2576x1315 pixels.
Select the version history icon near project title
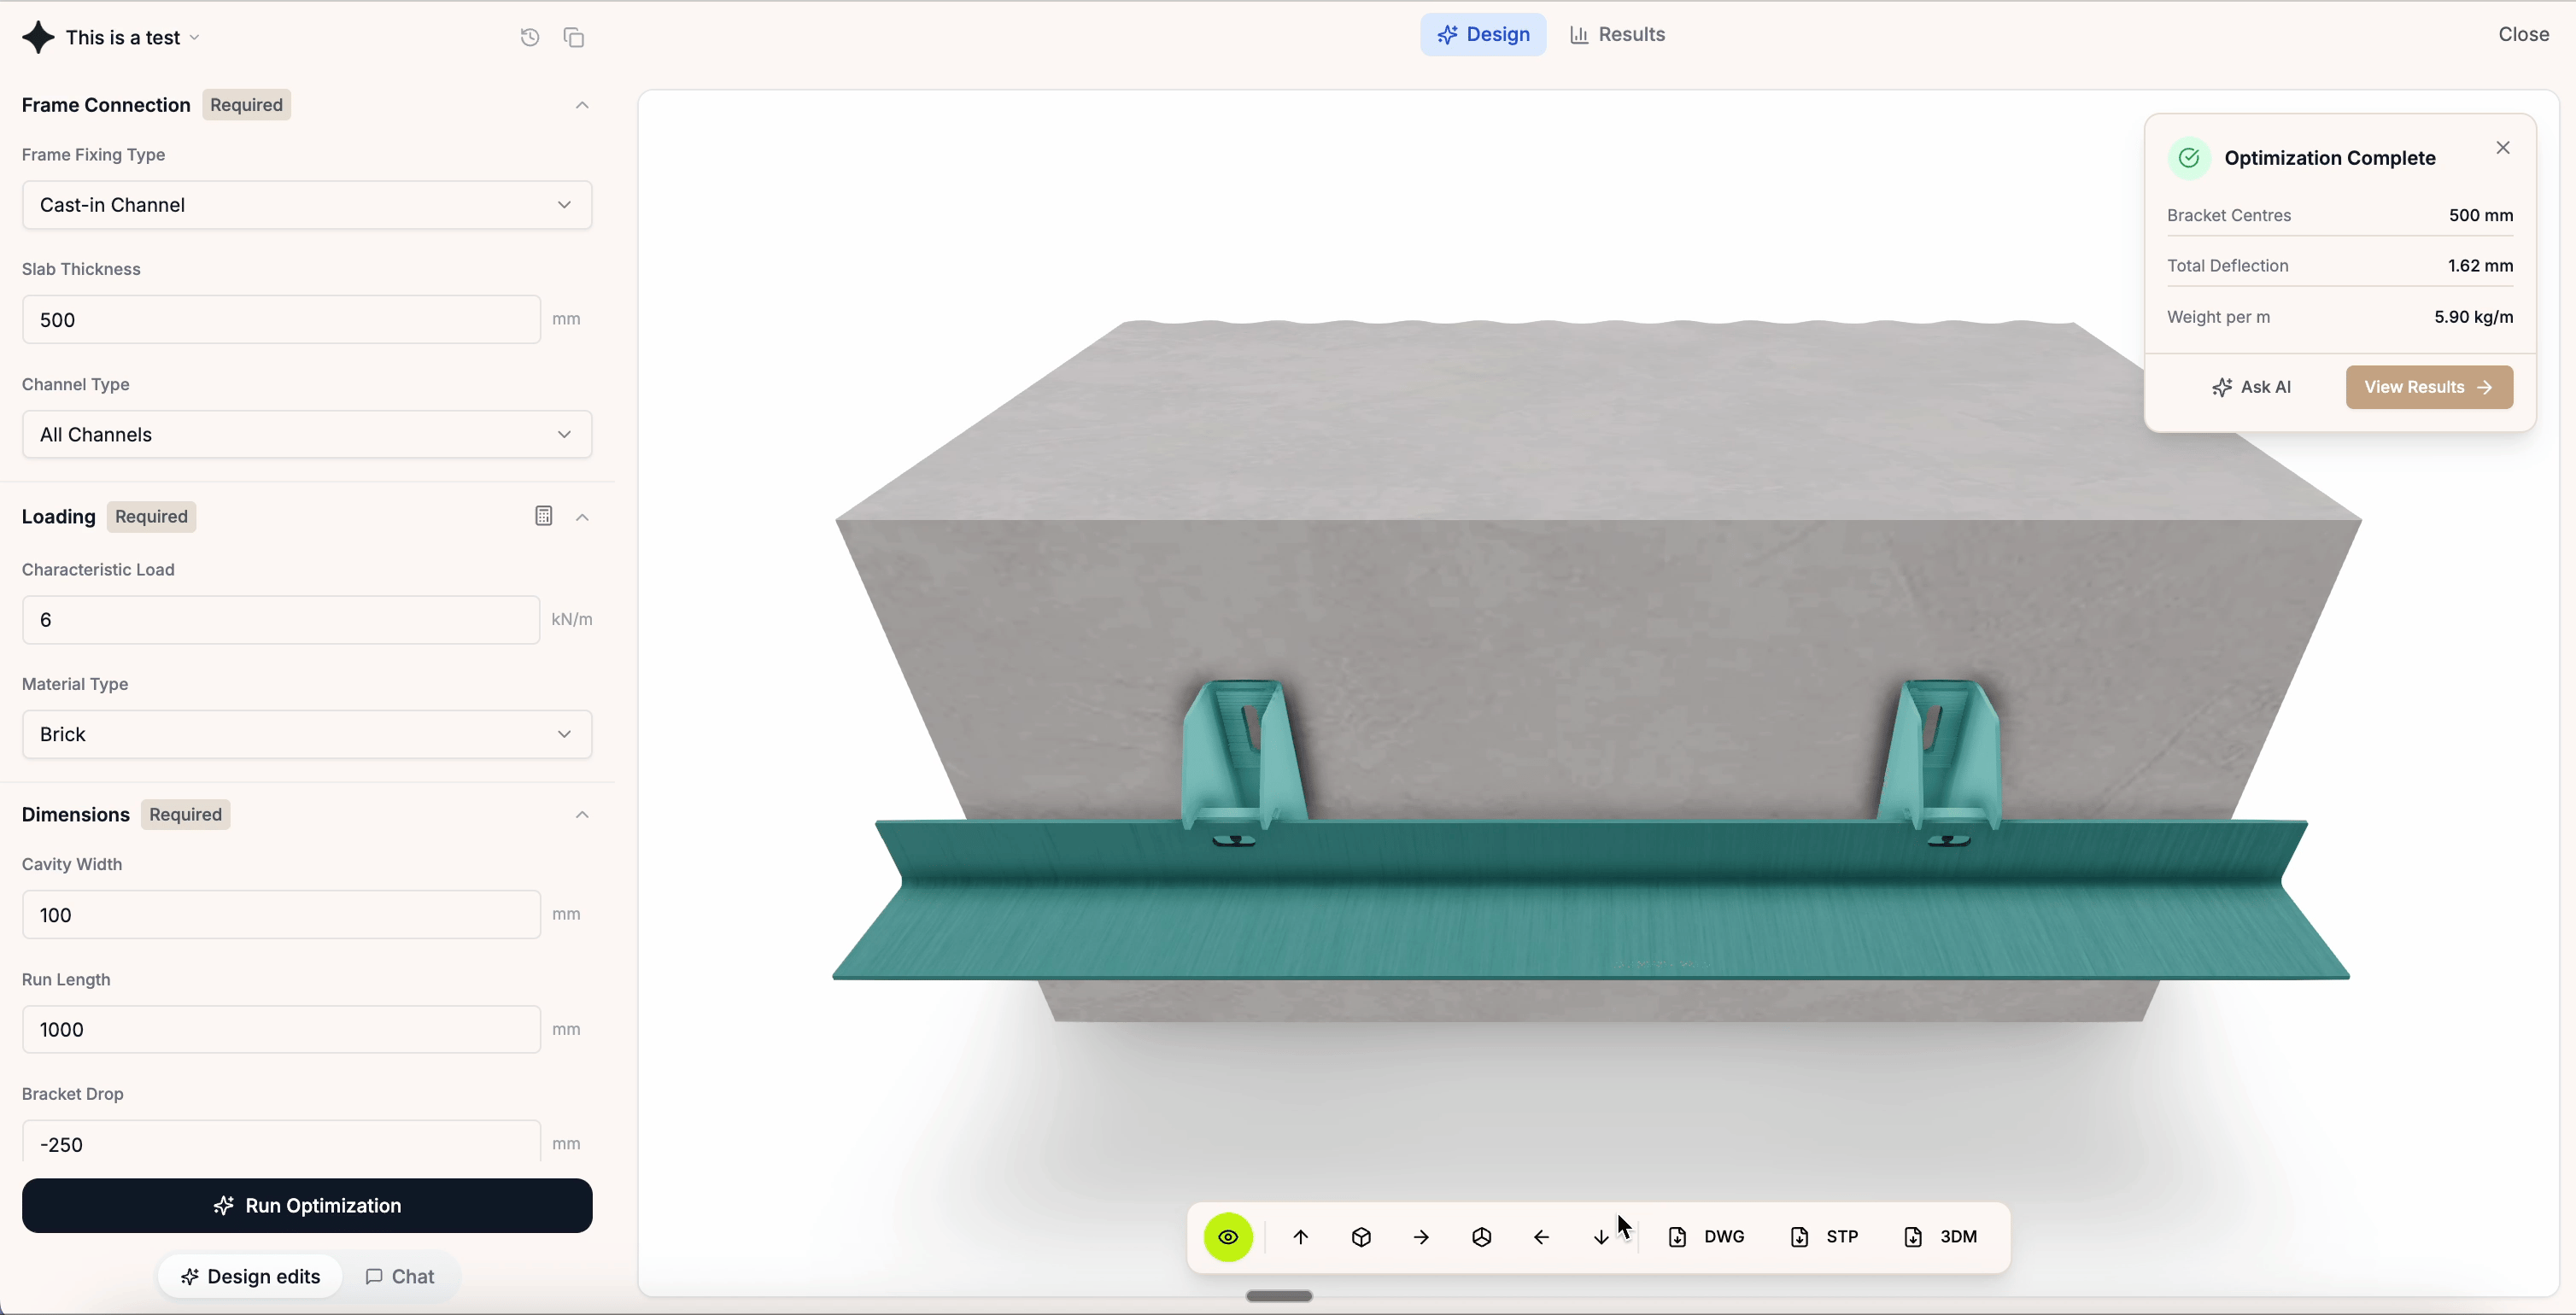click(529, 37)
